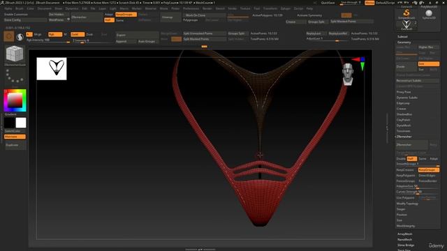Click the heart reference image thumbnail
The height and width of the screenshot is (251, 447).
point(52,68)
